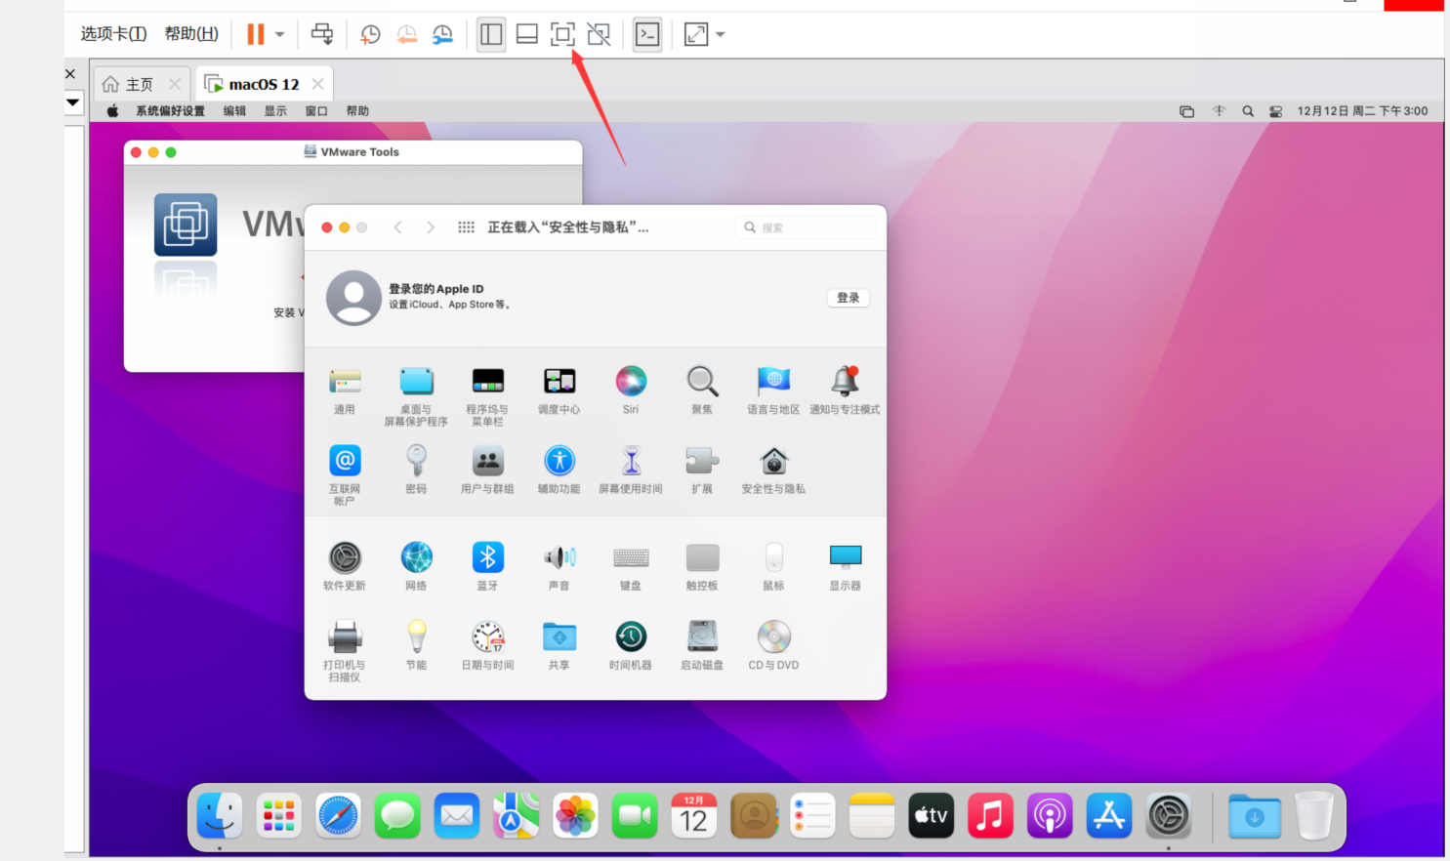Open 语言与地区 preferences

tap(773, 390)
